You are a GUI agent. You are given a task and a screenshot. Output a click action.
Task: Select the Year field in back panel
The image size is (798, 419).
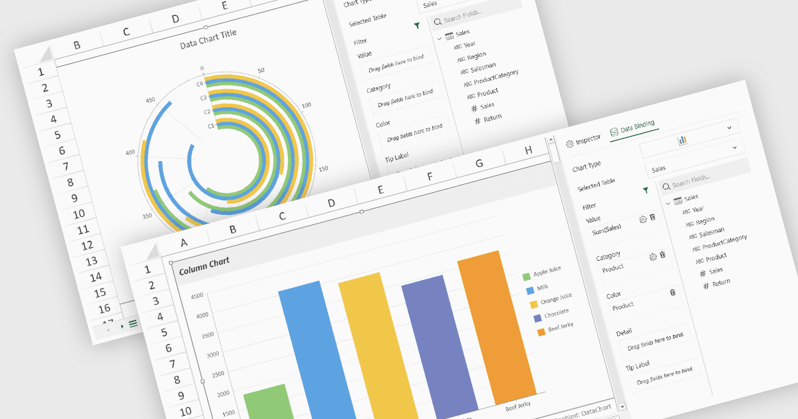(x=465, y=45)
